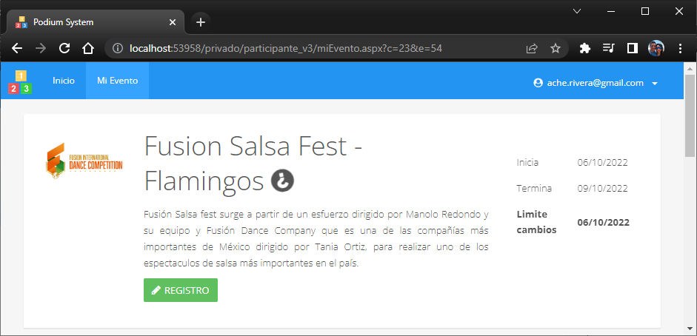Select the Podium System browser tab

click(96, 22)
